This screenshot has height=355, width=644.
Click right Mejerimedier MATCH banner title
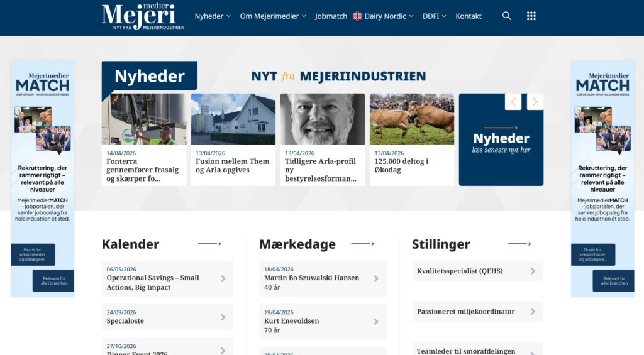(x=602, y=84)
